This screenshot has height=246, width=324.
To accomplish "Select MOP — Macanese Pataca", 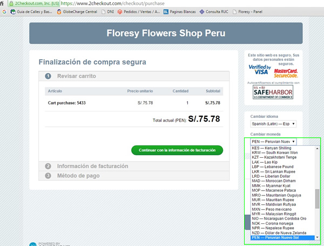I will click(x=282, y=191).
